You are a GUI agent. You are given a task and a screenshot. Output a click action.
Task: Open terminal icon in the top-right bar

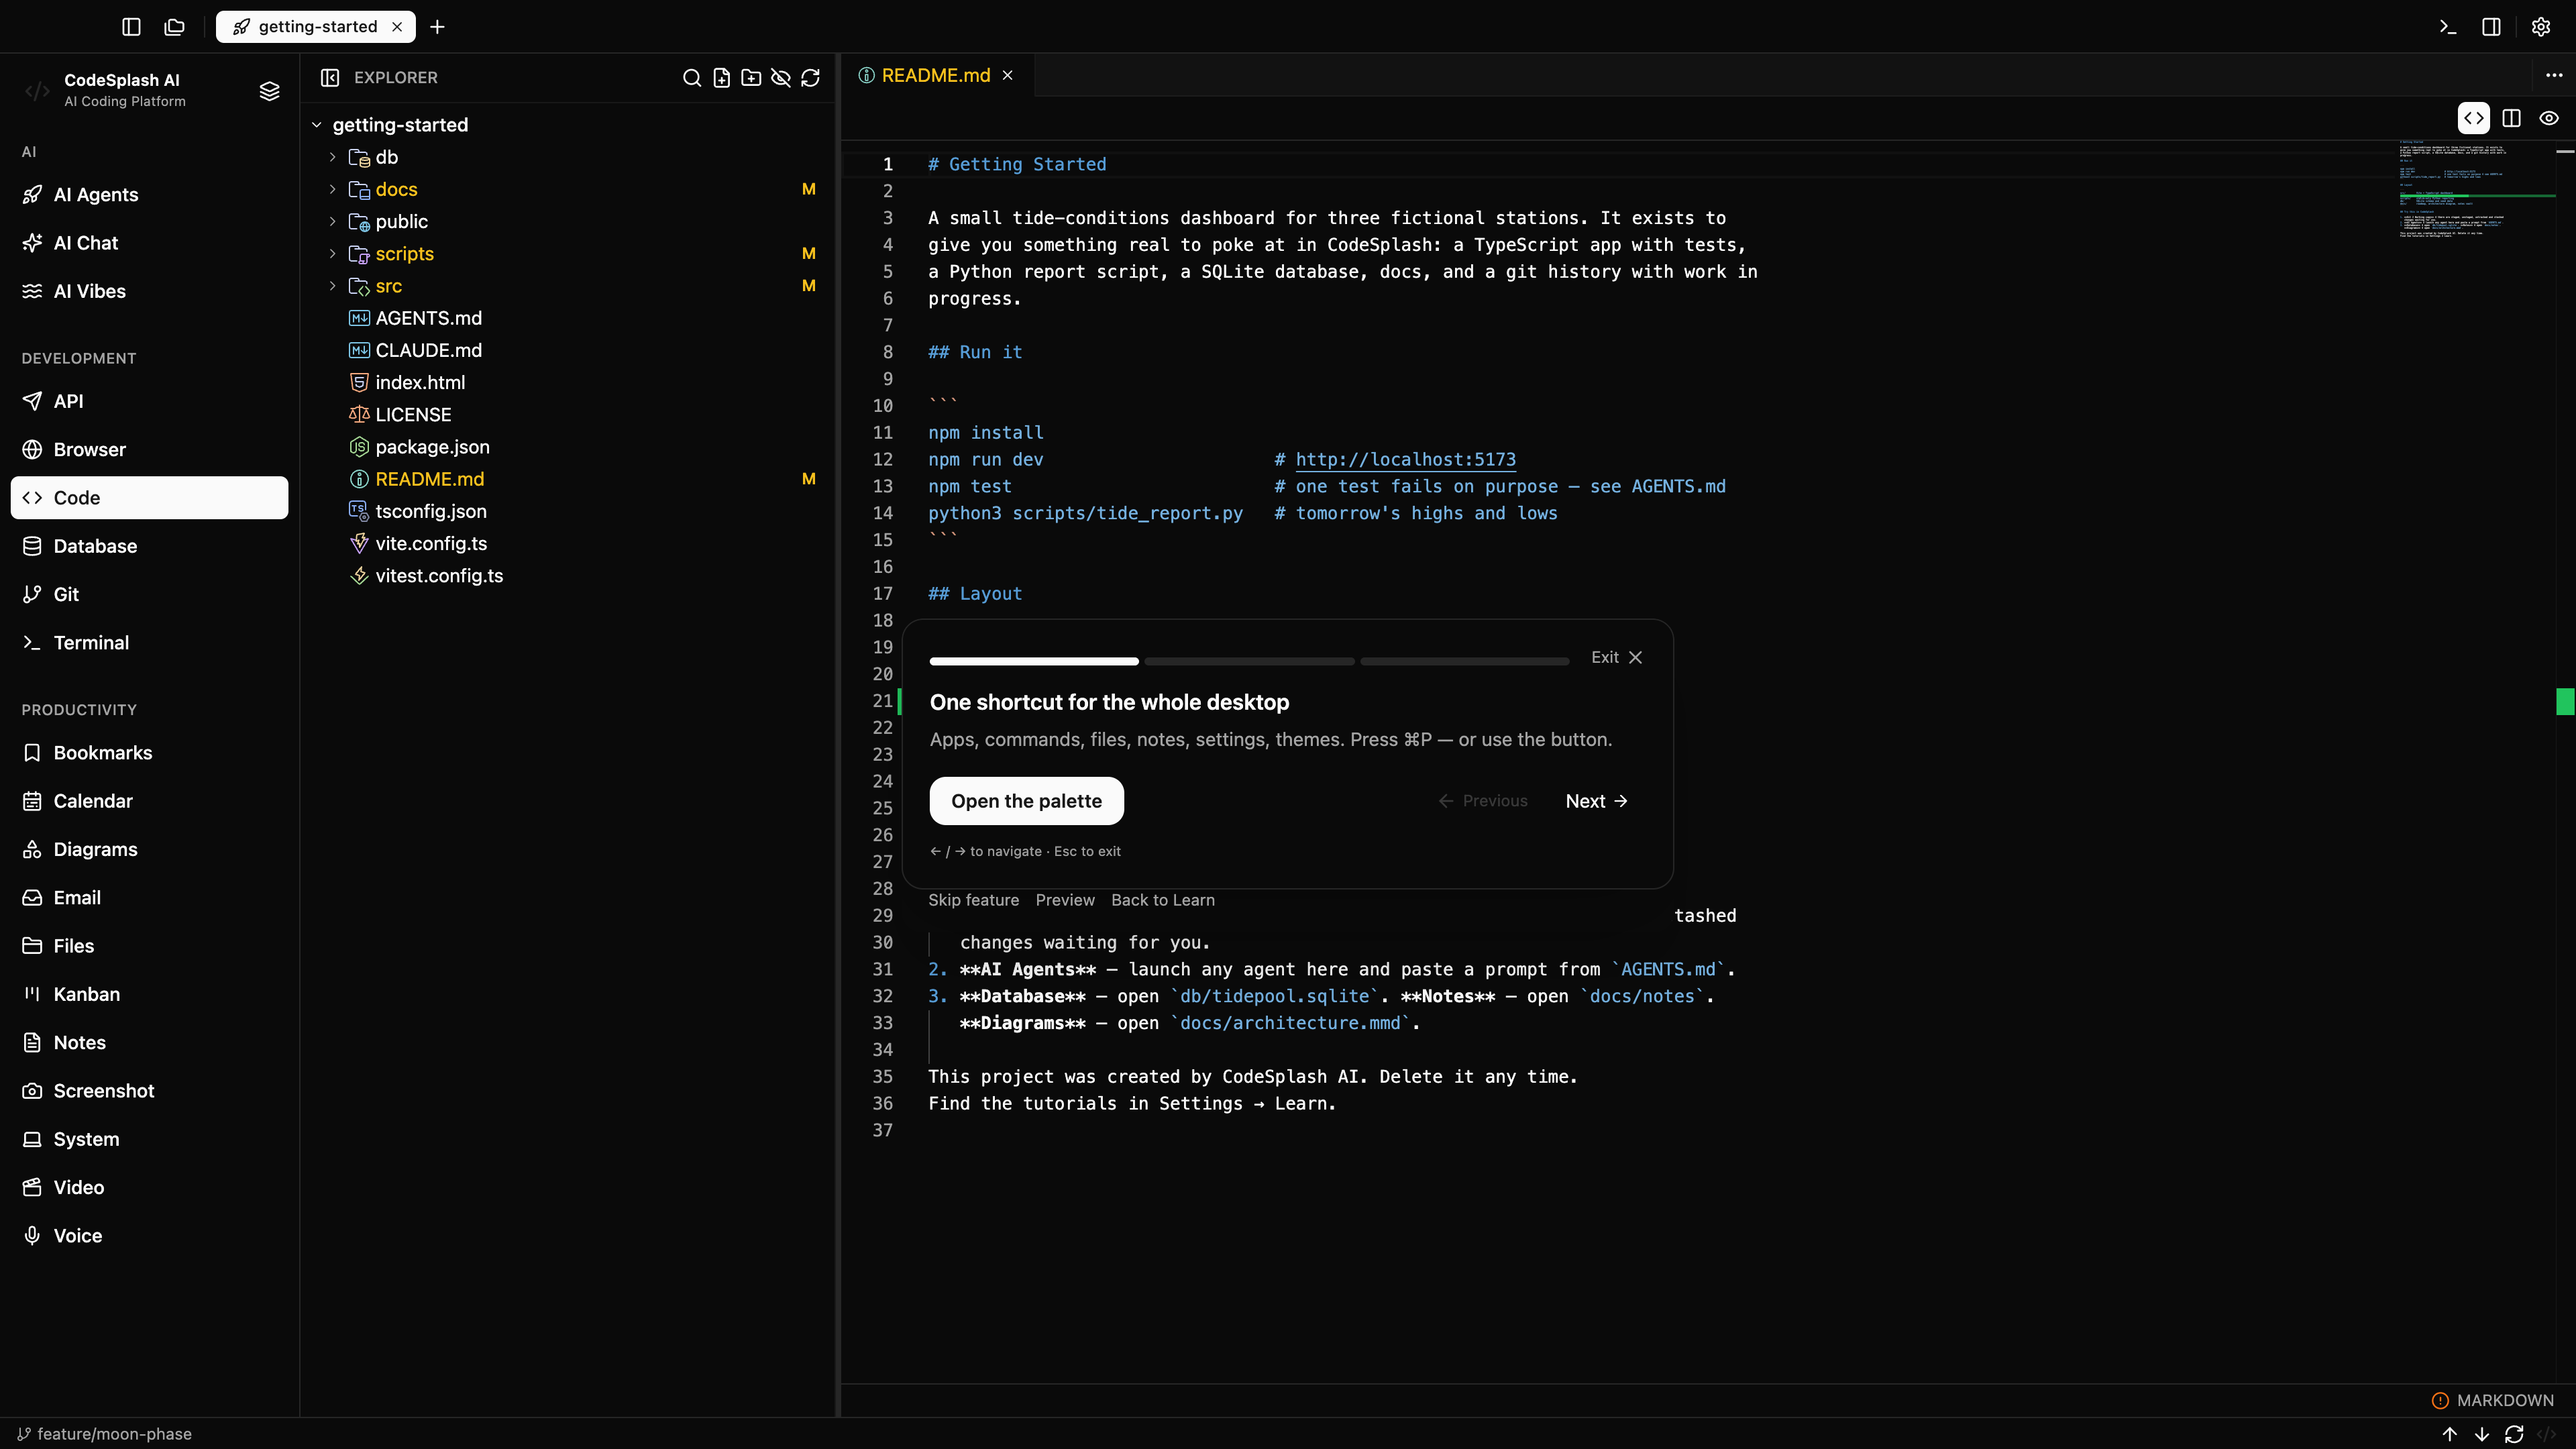point(2447,27)
